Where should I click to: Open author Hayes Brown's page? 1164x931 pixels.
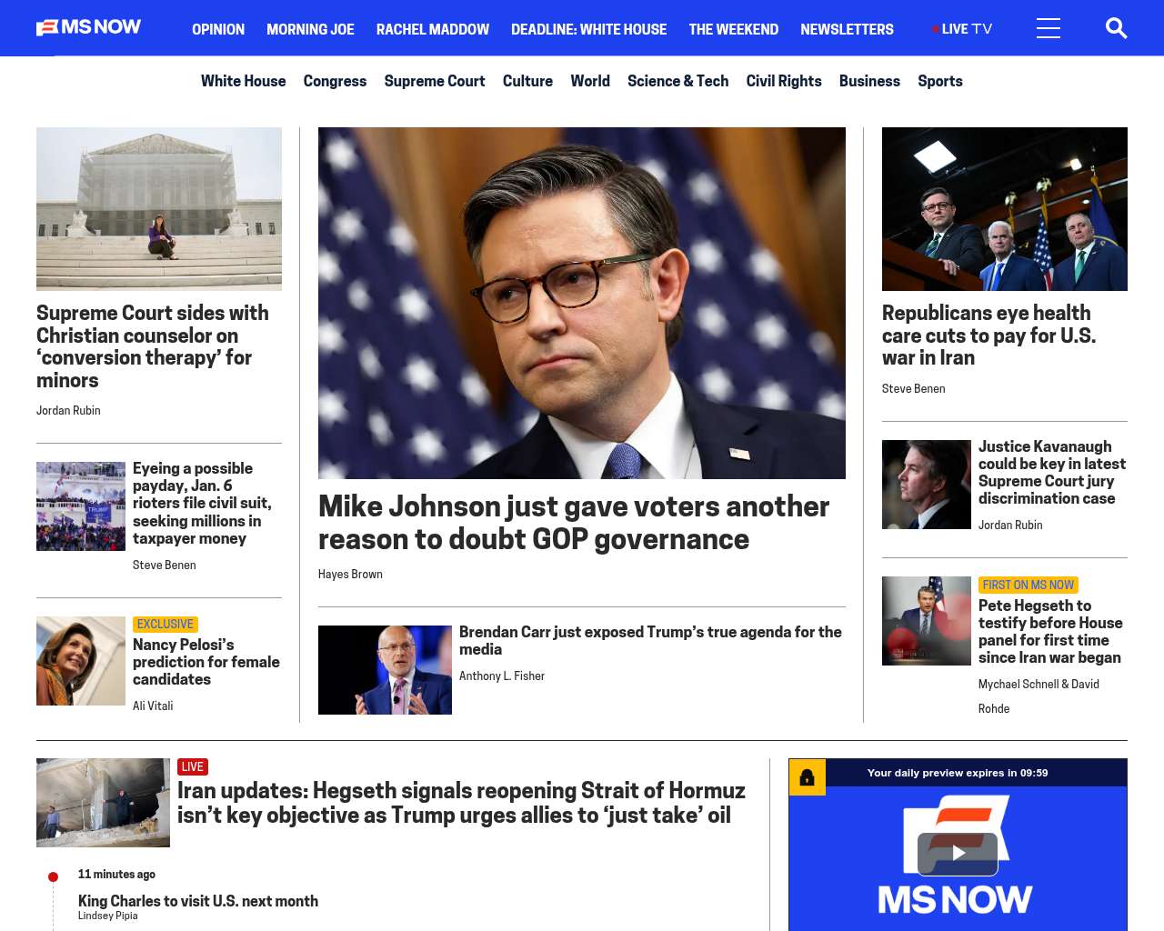tap(350, 575)
